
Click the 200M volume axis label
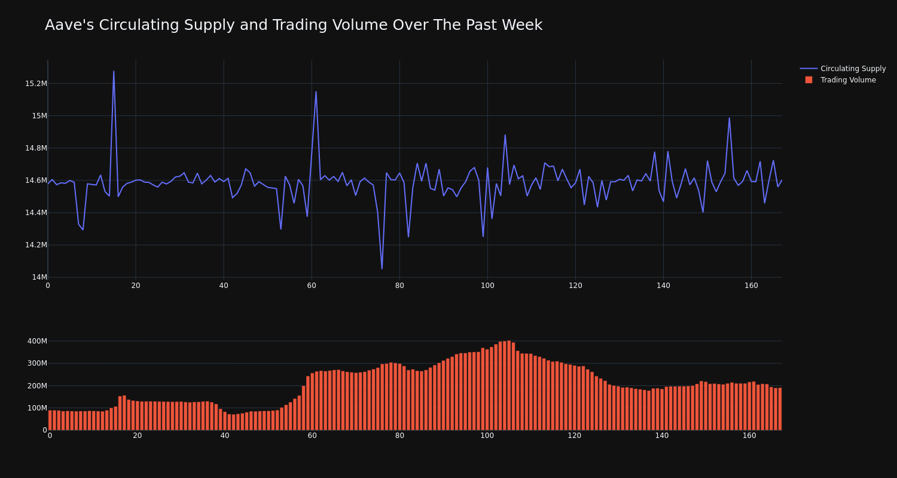coord(36,386)
